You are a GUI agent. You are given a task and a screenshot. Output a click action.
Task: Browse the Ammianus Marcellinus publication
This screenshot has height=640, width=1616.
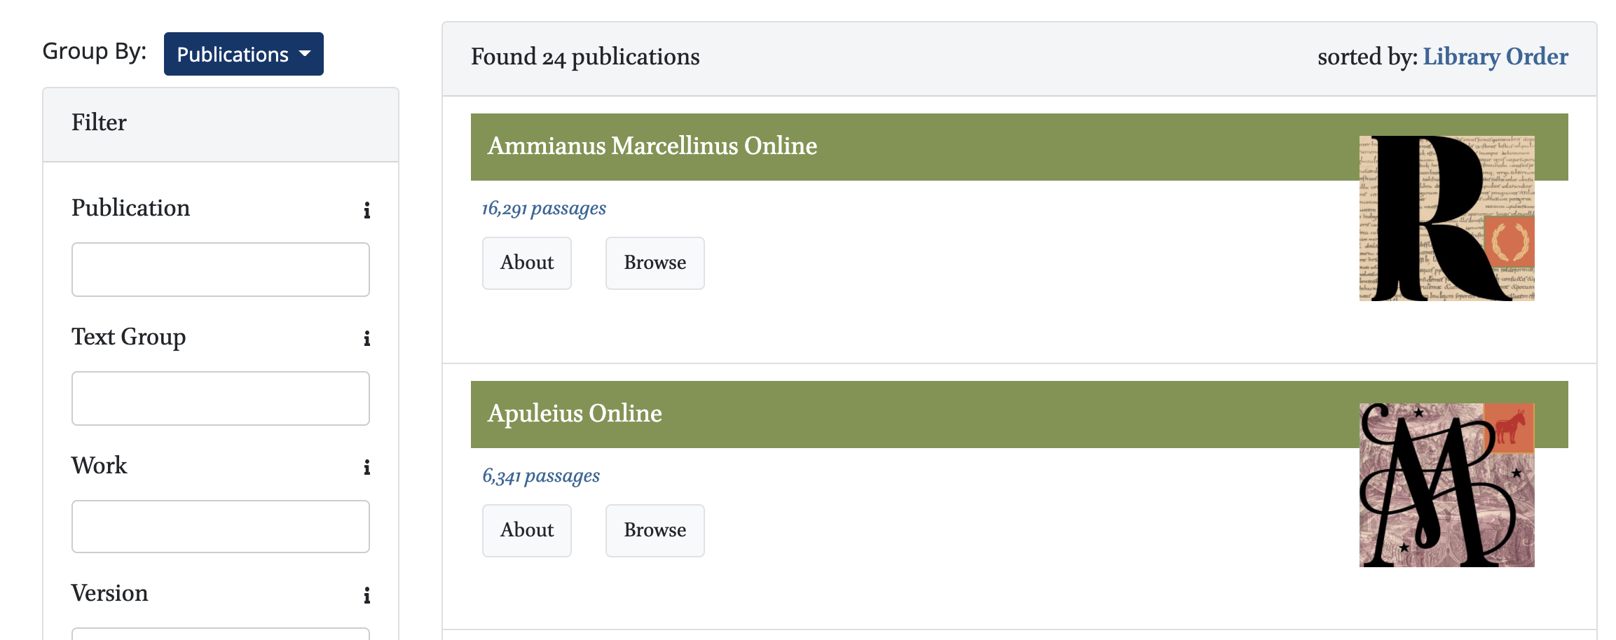tap(655, 263)
